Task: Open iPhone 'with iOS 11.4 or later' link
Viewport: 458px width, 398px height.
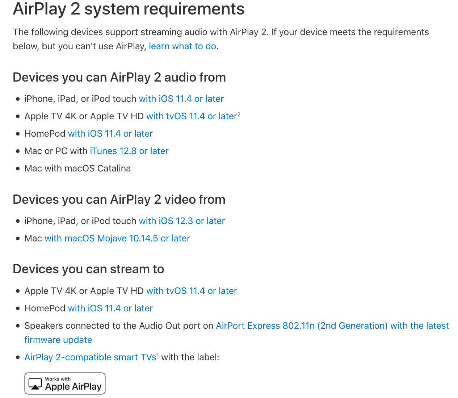Action: pyautogui.click(x=181, y=99)
